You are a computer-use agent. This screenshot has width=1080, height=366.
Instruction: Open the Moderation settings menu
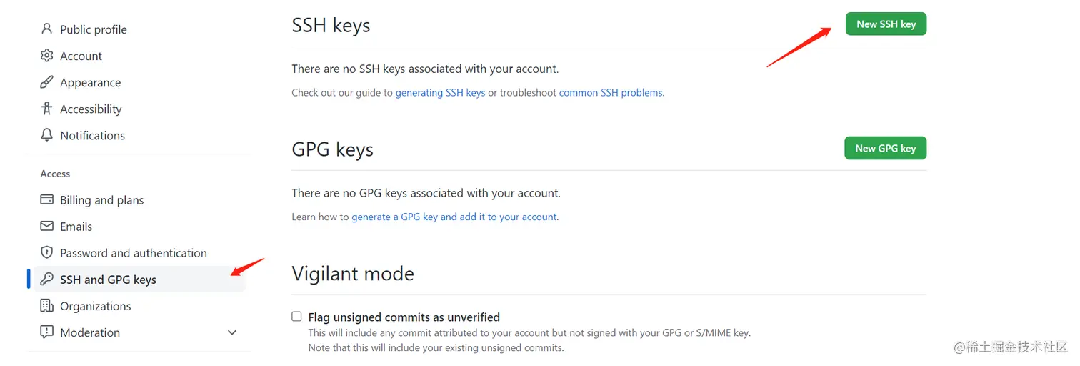(90, 332)
